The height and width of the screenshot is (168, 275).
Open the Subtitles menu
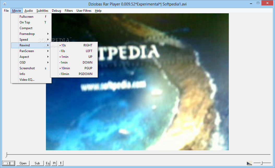(x=42, y=11)
